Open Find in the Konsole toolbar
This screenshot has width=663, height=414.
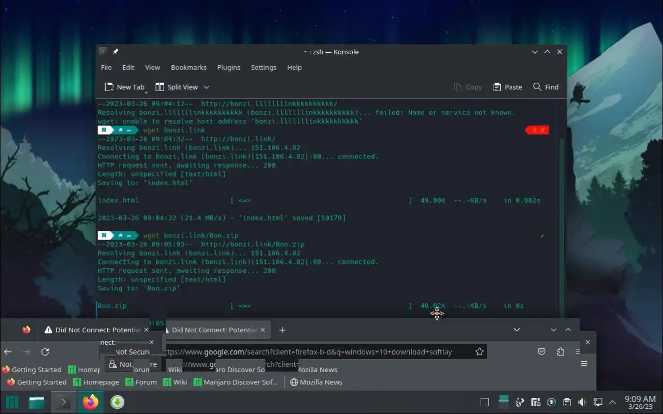(546, 87)
